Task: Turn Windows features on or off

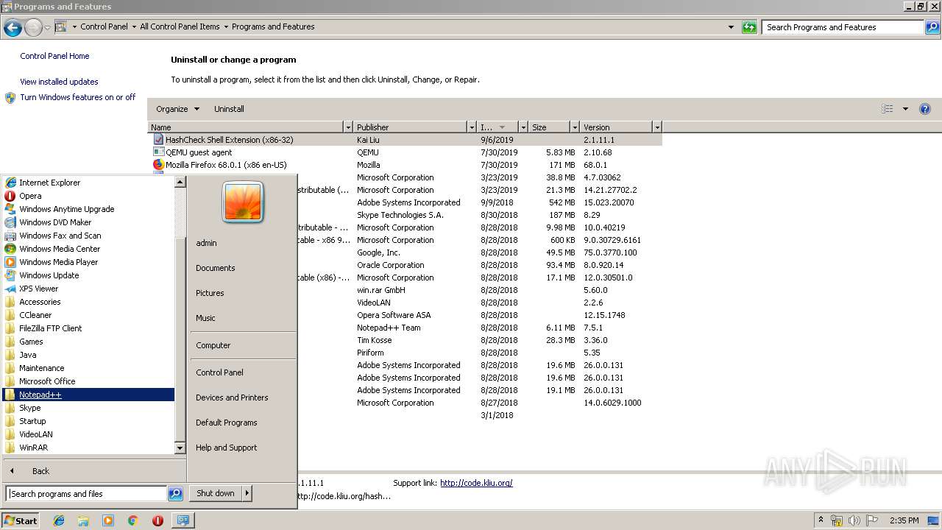Action: [x=77, y=97]
